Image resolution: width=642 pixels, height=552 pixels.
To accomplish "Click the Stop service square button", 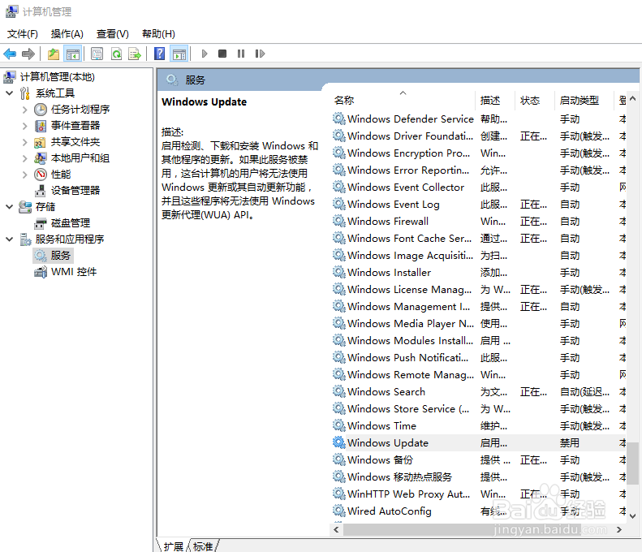I will pyautogui.click(x=222, y=54).
